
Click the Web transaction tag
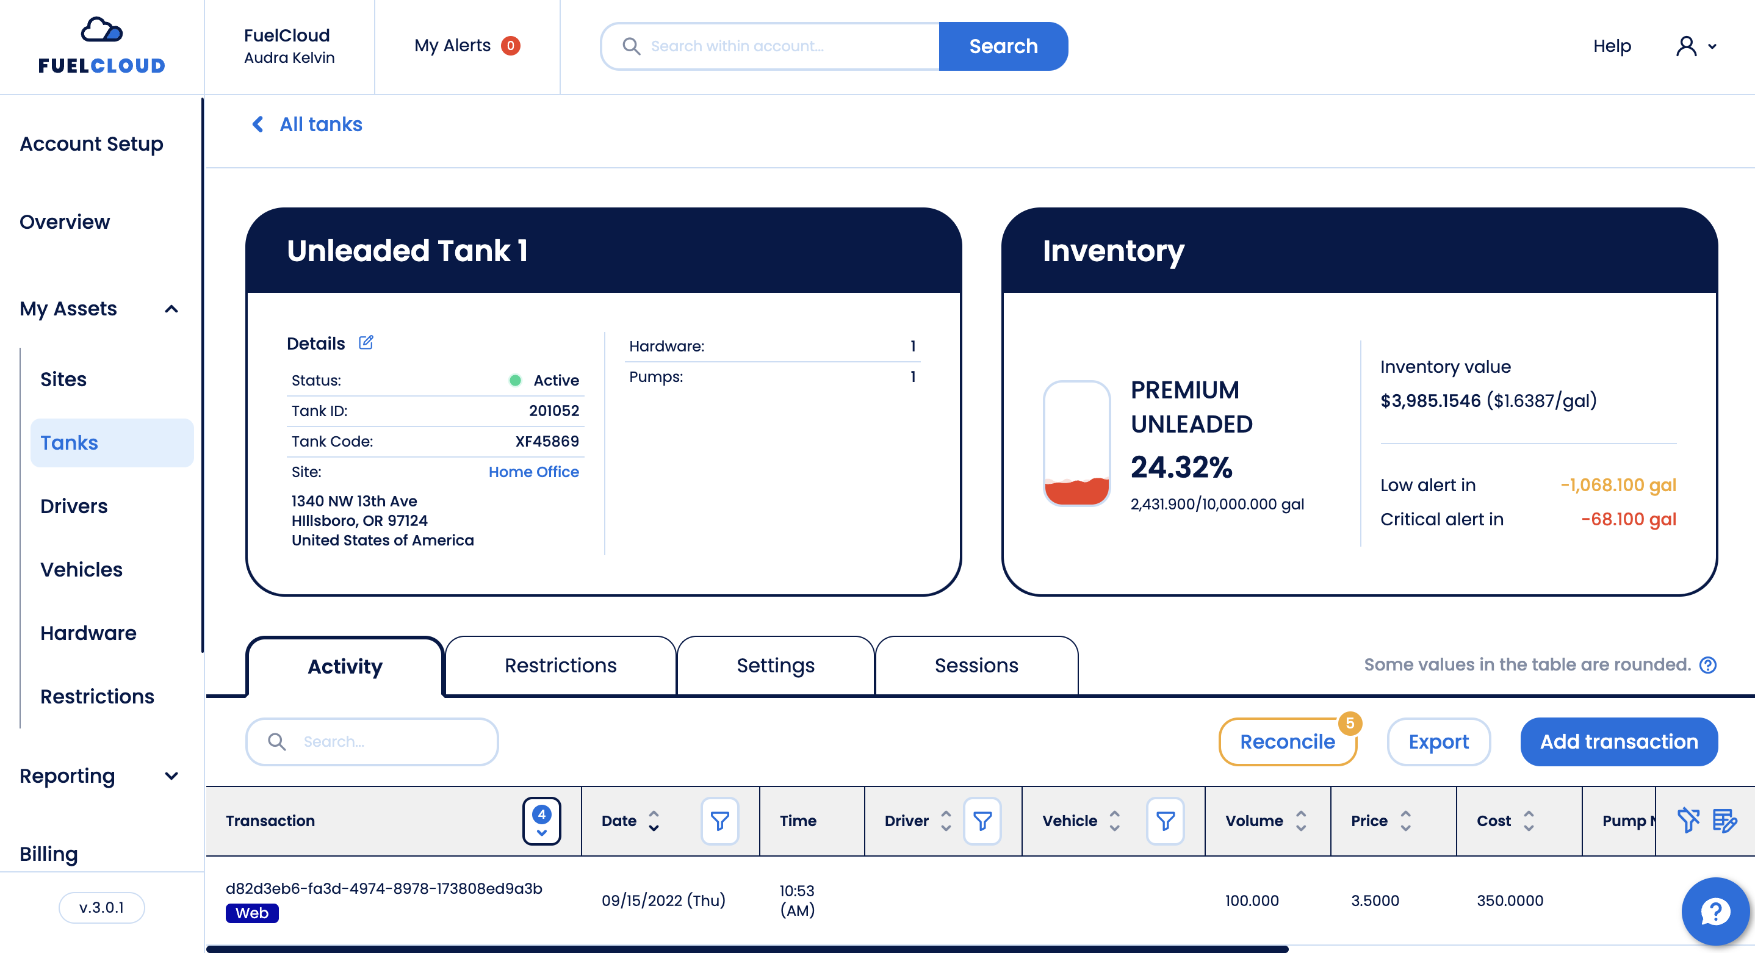coord(251,913)
